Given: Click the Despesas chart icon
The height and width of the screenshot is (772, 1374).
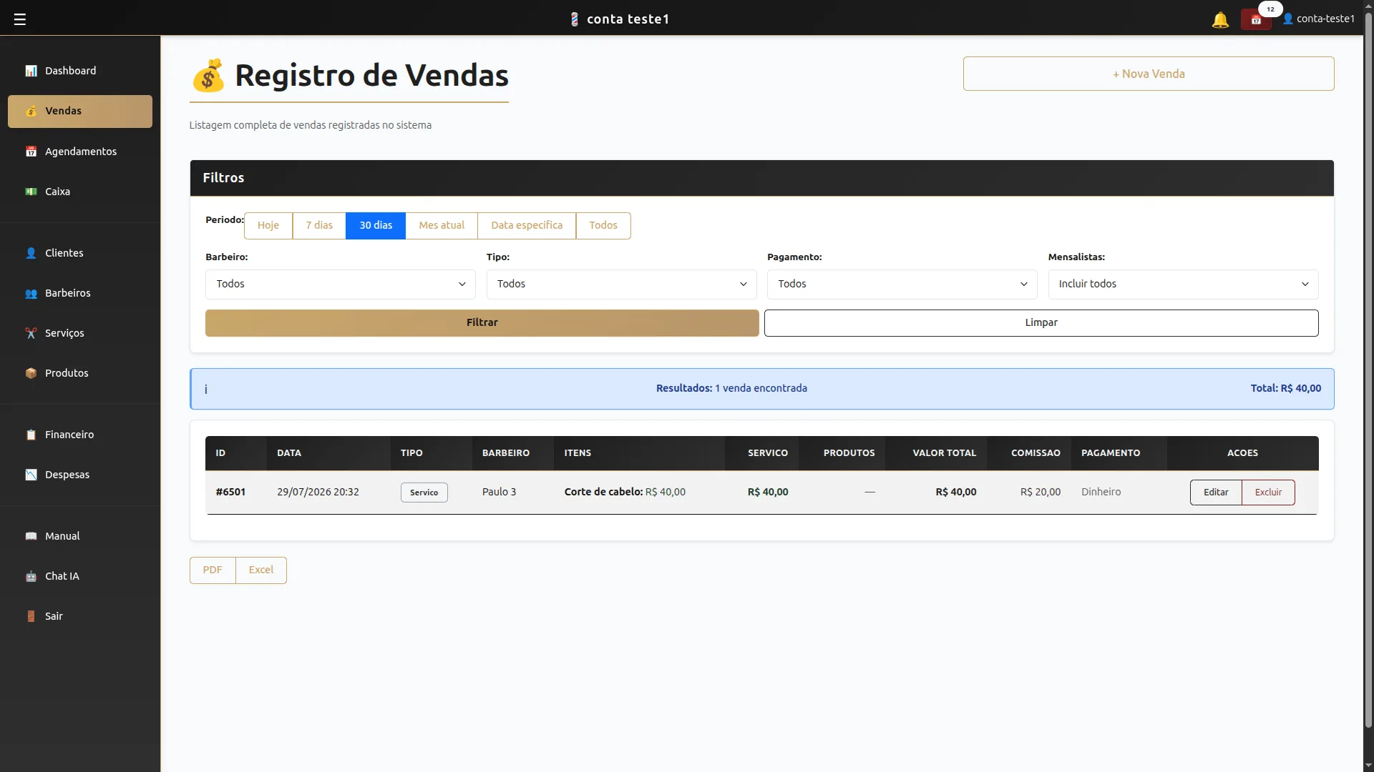Looking at the screenshot, I should click(31, 475).
